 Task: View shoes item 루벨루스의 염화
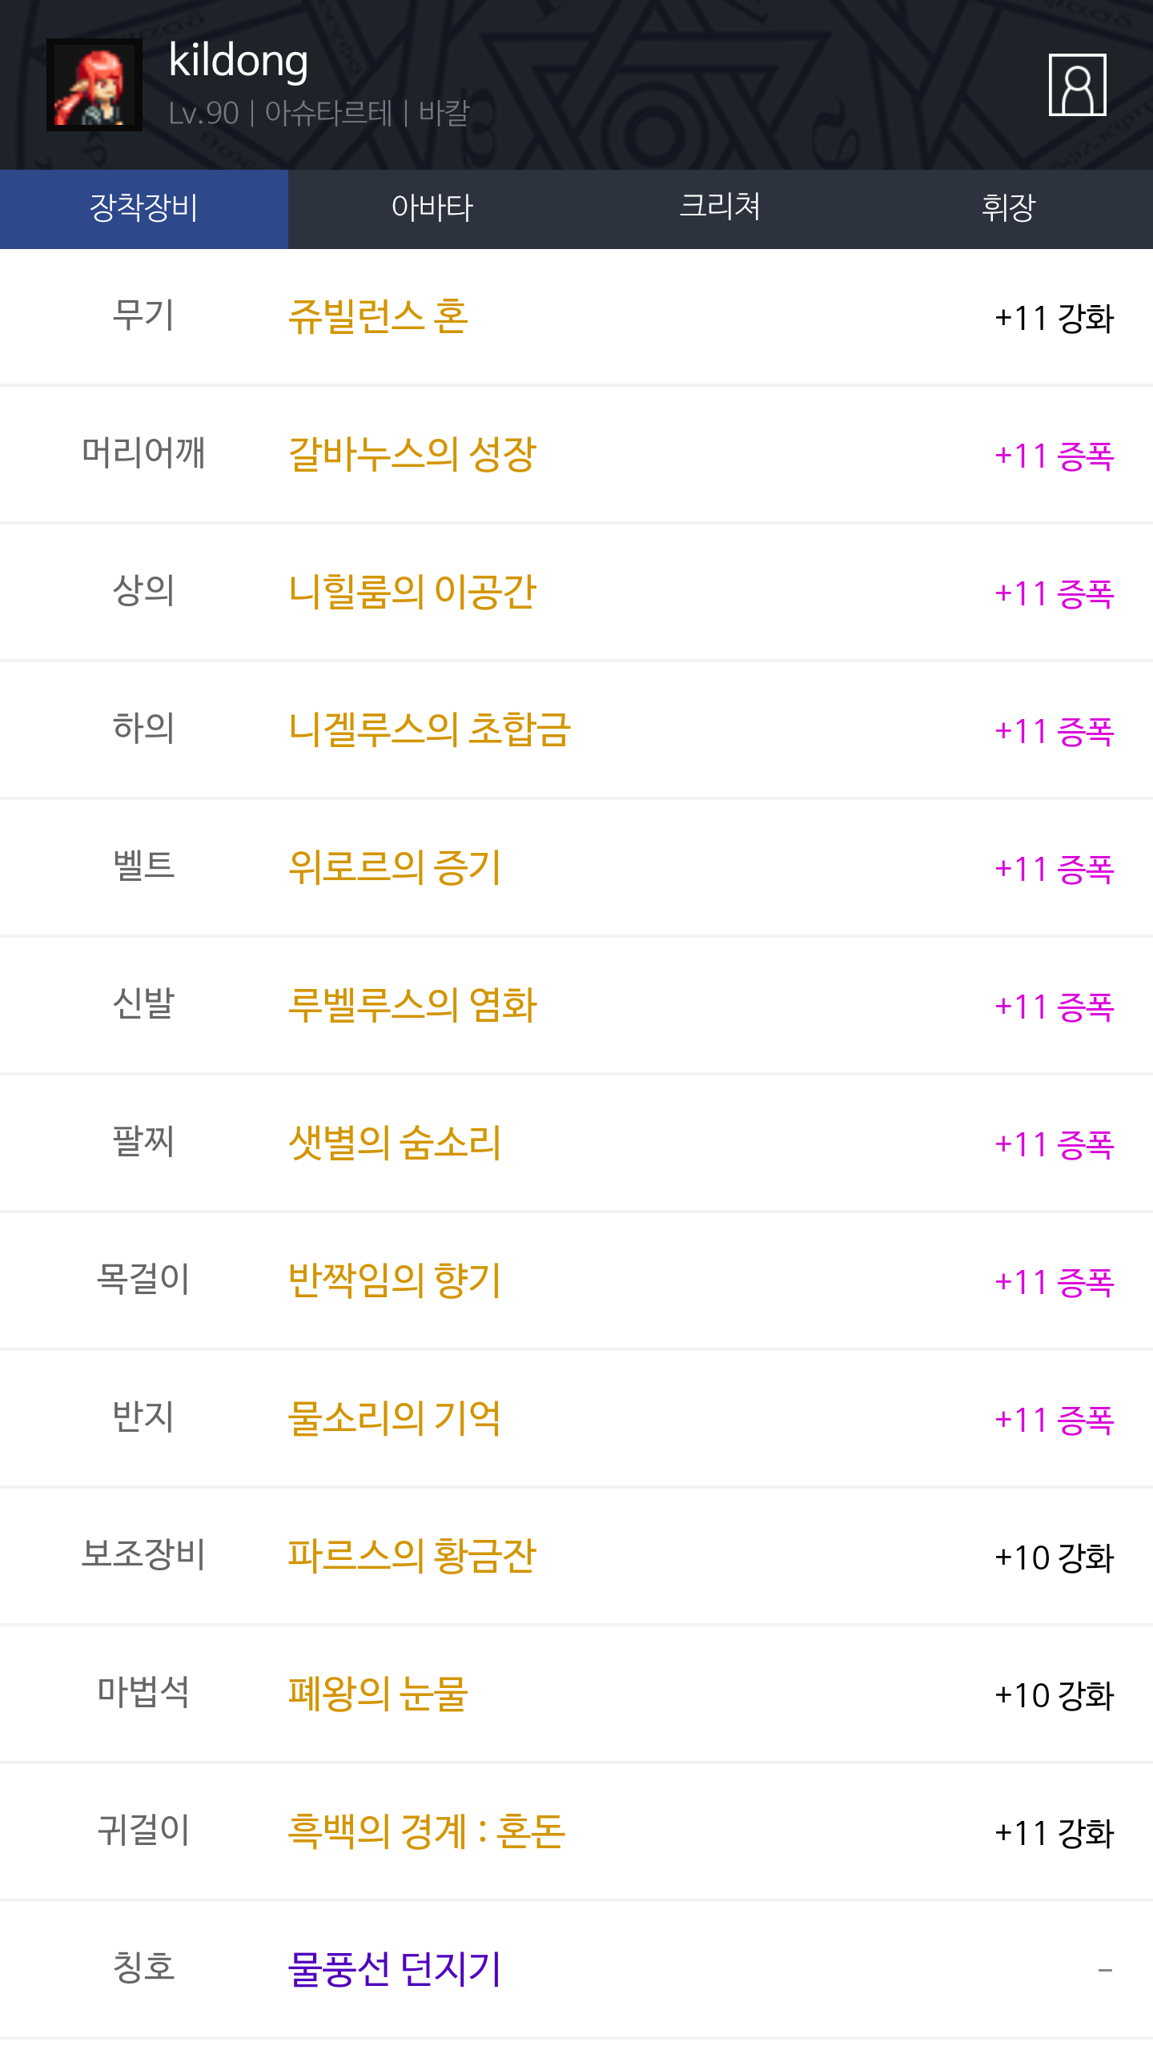pos(412,1006)
